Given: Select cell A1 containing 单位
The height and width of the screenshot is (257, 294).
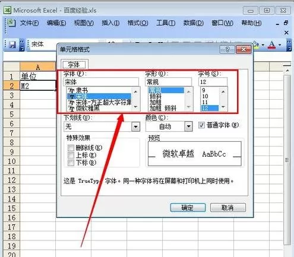Looking at the screenshot, I should pyautogui.click(x=38, y=76).
